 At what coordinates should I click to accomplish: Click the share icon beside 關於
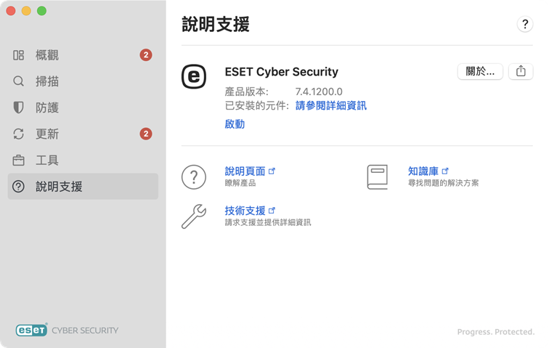pyautogui.click(x=521, y=71)
